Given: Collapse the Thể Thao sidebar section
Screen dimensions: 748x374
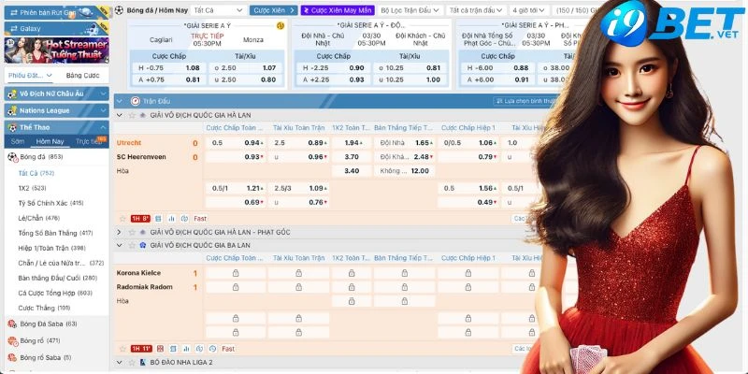Looking at the screenshot, I should point(103,126).
